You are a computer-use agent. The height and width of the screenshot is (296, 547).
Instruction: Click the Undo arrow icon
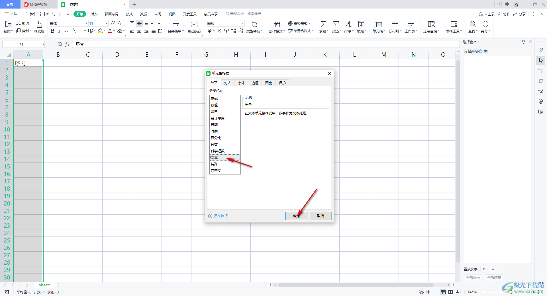click(x=53, y=14)
